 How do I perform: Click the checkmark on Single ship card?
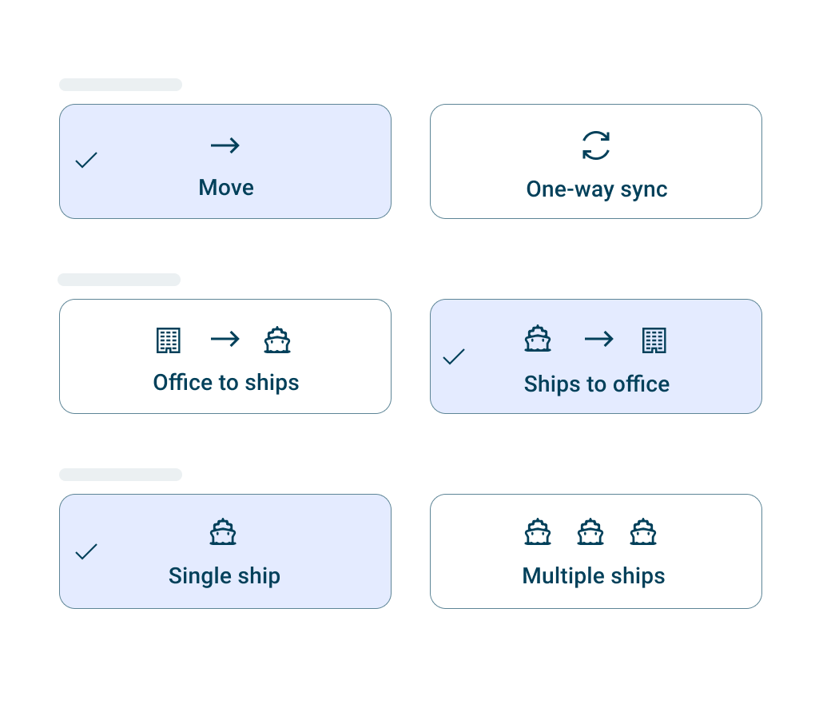coord(86,551)
